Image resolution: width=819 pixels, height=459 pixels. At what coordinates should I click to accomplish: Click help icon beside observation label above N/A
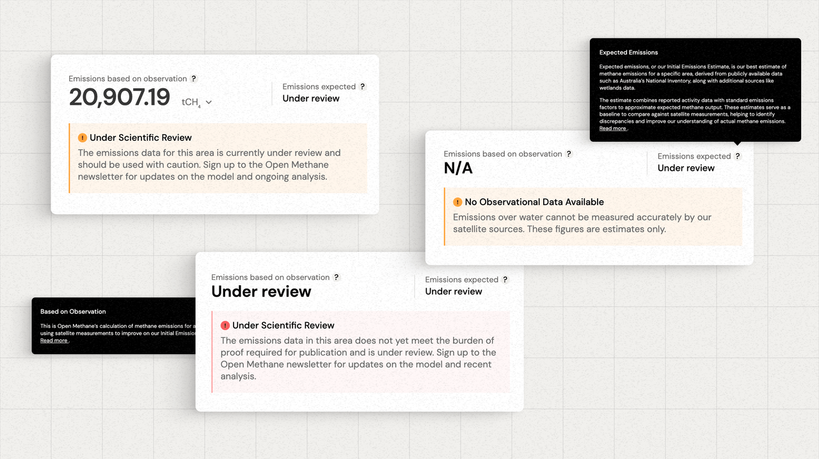click(569, 154)
